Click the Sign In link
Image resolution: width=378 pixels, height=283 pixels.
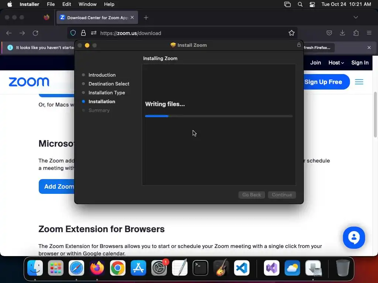(360, 63)
